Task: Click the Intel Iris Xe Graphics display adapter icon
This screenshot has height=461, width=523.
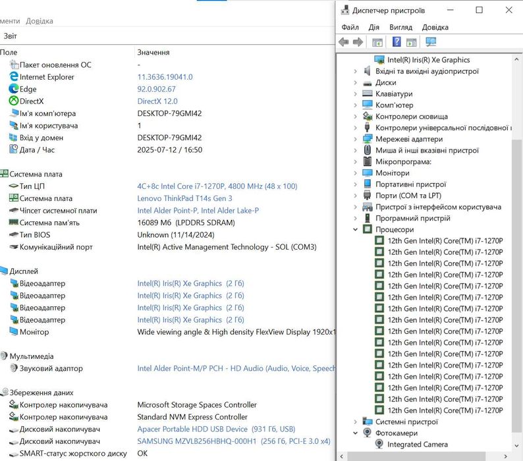Action: [379, 60]
